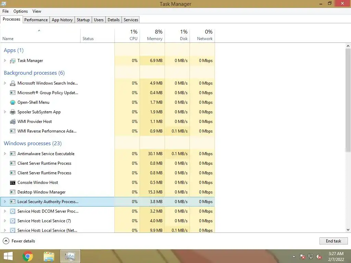The image size is (351, 263).
Task: Collapse view with Fewer details
Action: [x=19, y=241]
